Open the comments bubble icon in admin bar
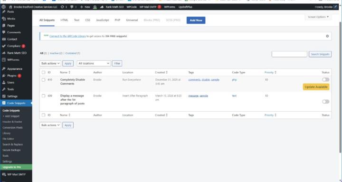This screenshot has height=182, width=342. pos(72,7)
